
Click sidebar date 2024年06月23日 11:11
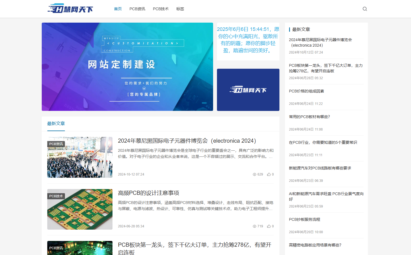pyautogui.click(x=306, y=155)
